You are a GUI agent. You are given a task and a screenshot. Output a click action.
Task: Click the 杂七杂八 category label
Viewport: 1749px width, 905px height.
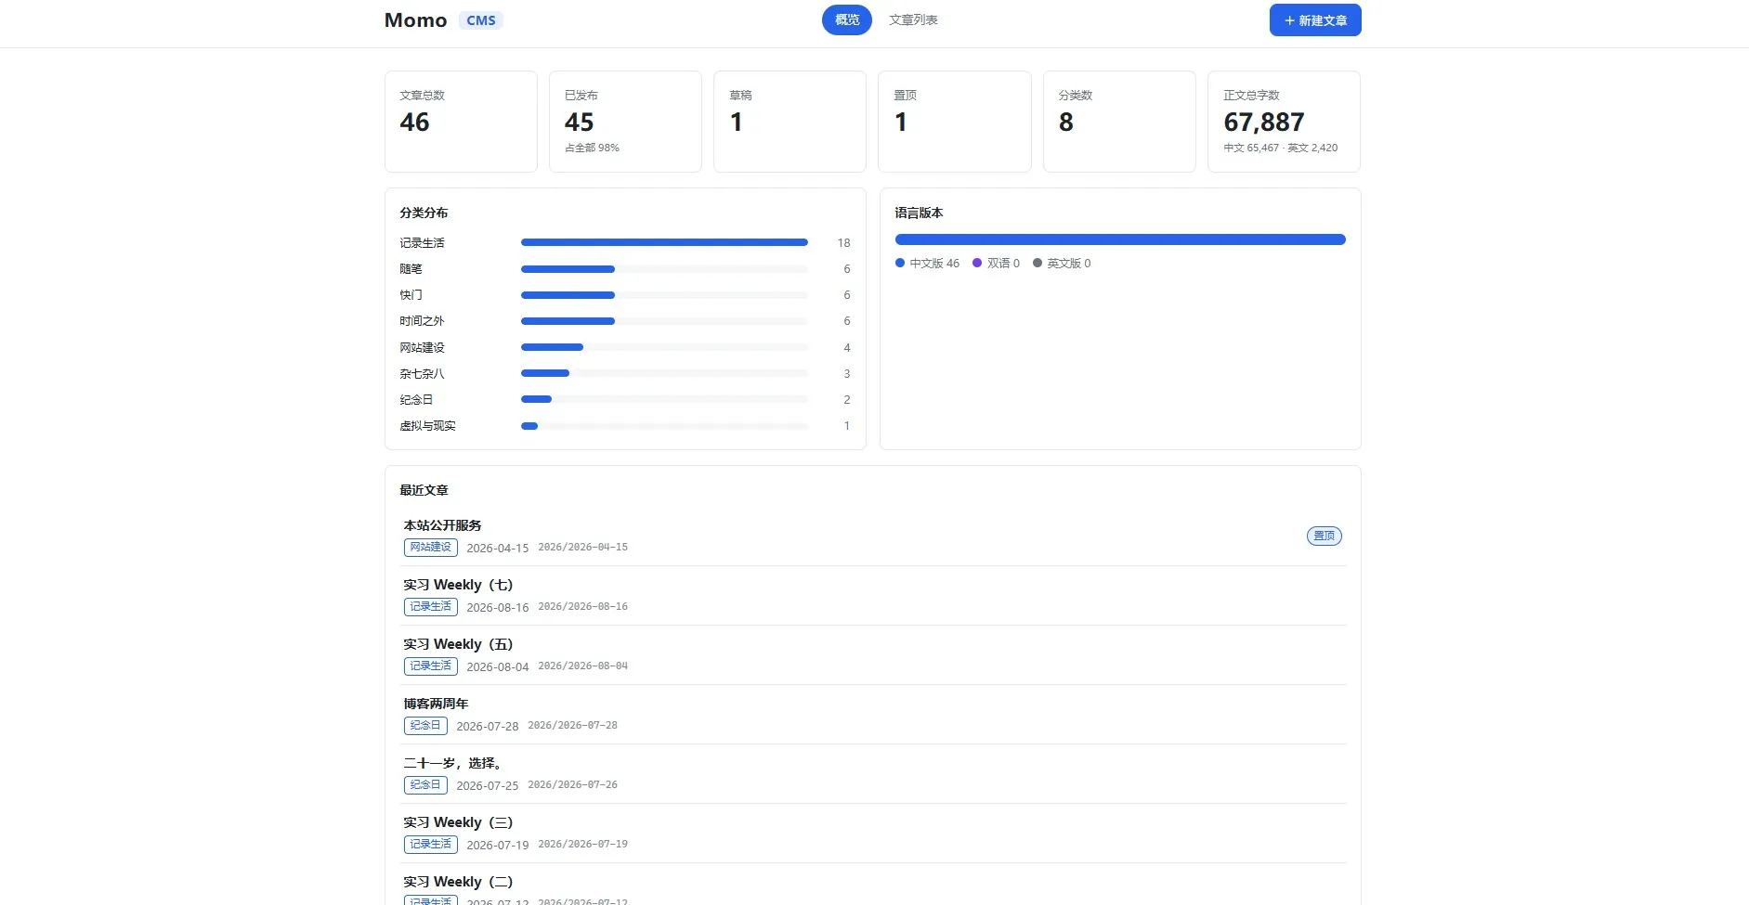coord(422,374)
